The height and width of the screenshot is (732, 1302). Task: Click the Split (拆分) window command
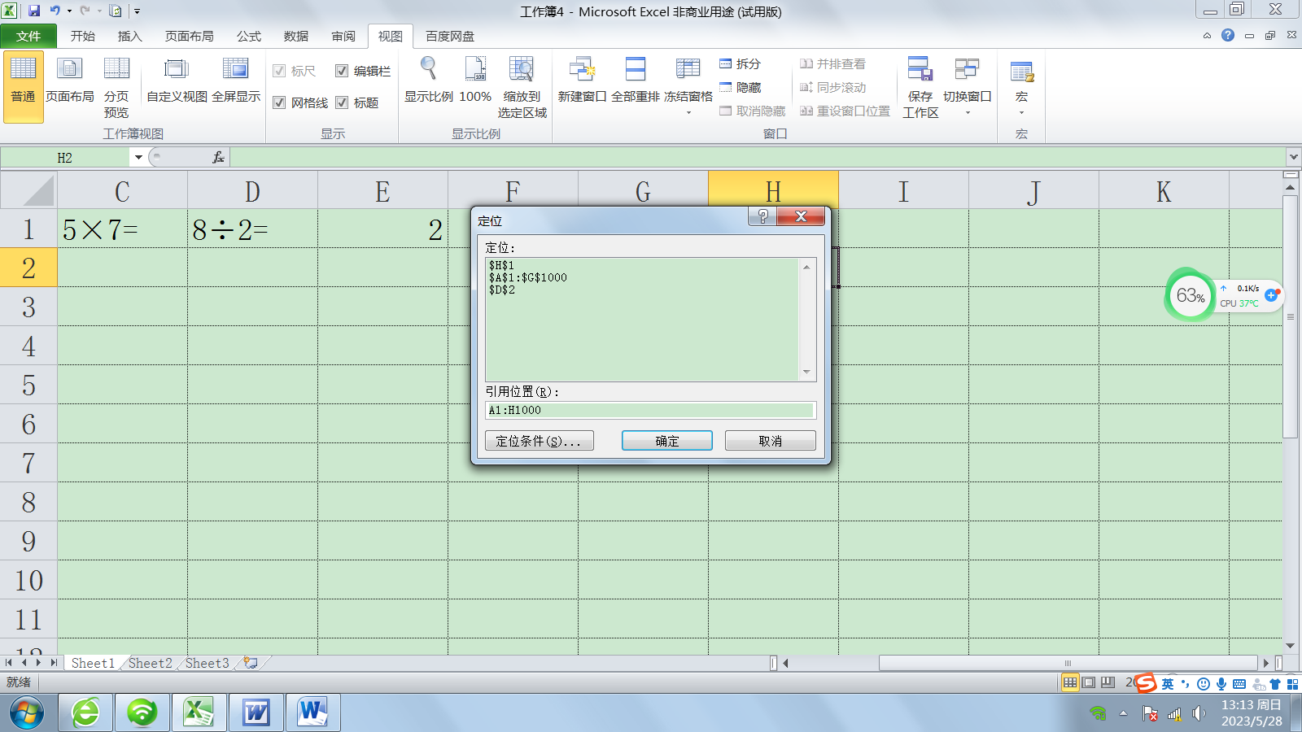(x=741, y=63)
